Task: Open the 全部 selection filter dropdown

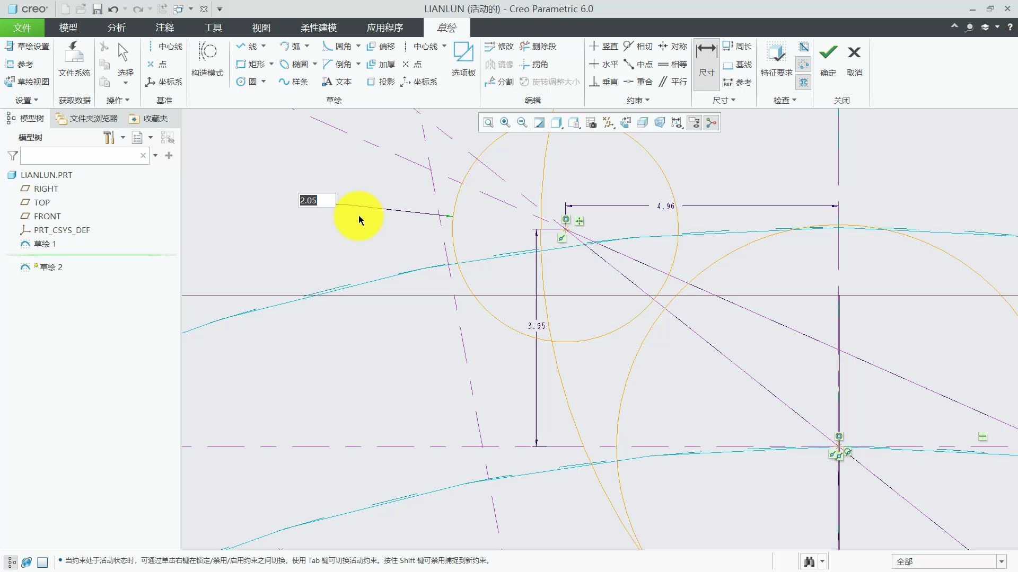Action: point(1001,561)
